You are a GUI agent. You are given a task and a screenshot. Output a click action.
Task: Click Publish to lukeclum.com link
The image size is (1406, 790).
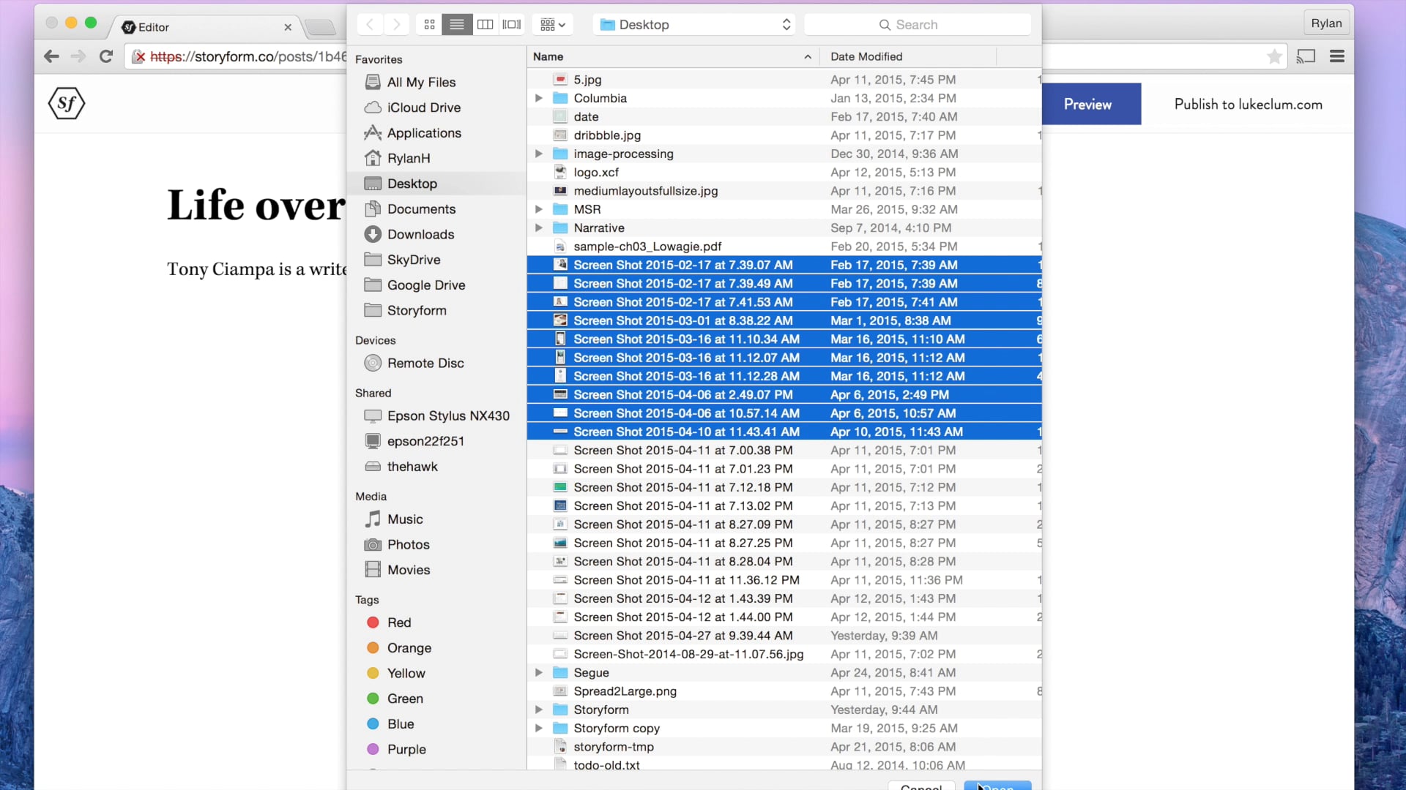(x=1248, y=105)
